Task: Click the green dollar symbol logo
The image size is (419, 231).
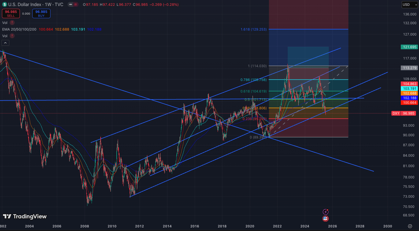Action: [5, 5]
